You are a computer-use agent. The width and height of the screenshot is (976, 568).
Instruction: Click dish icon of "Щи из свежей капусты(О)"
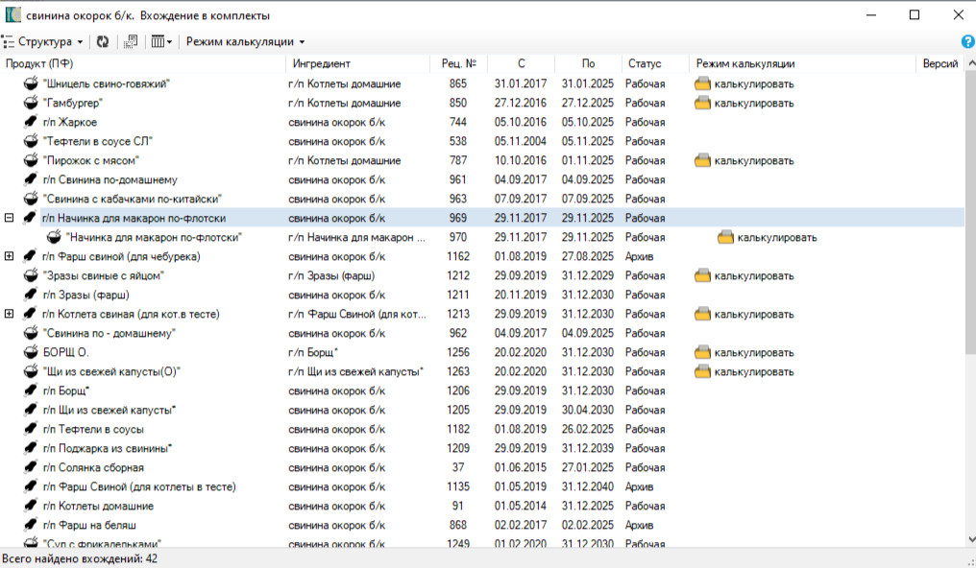pyautogui.click(x=31, y=371)
